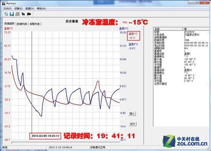Viewport: 211px width, 151px height.
Task: Select the 数据长度 row
Action: pos(181,40)
